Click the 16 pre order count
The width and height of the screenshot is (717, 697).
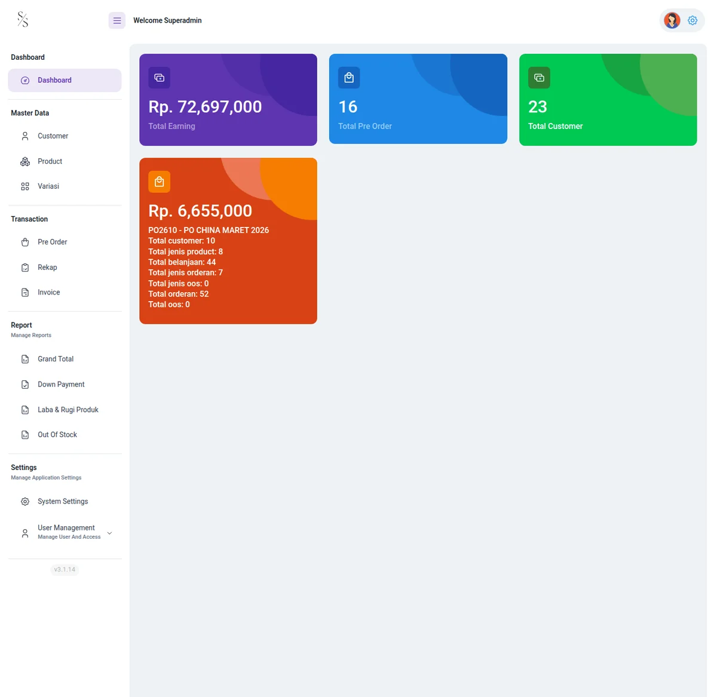348,107
